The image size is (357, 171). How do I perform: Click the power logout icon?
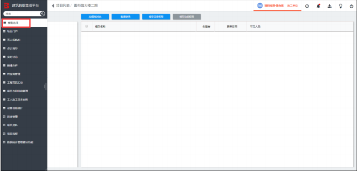(352, 6)
